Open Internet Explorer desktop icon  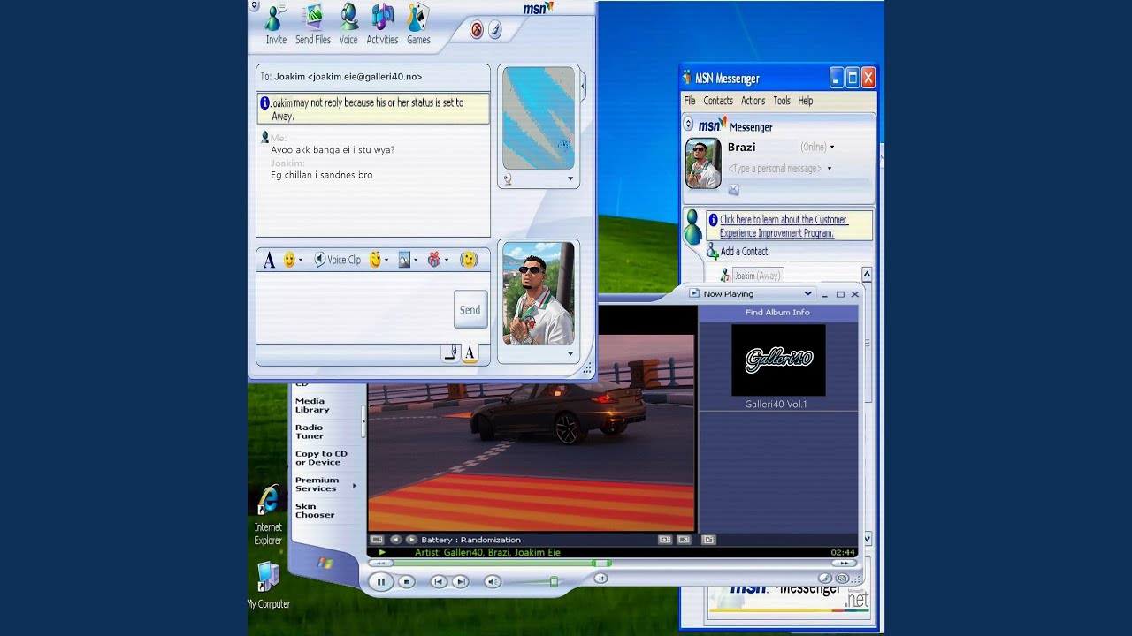click(x=268, y=515)
